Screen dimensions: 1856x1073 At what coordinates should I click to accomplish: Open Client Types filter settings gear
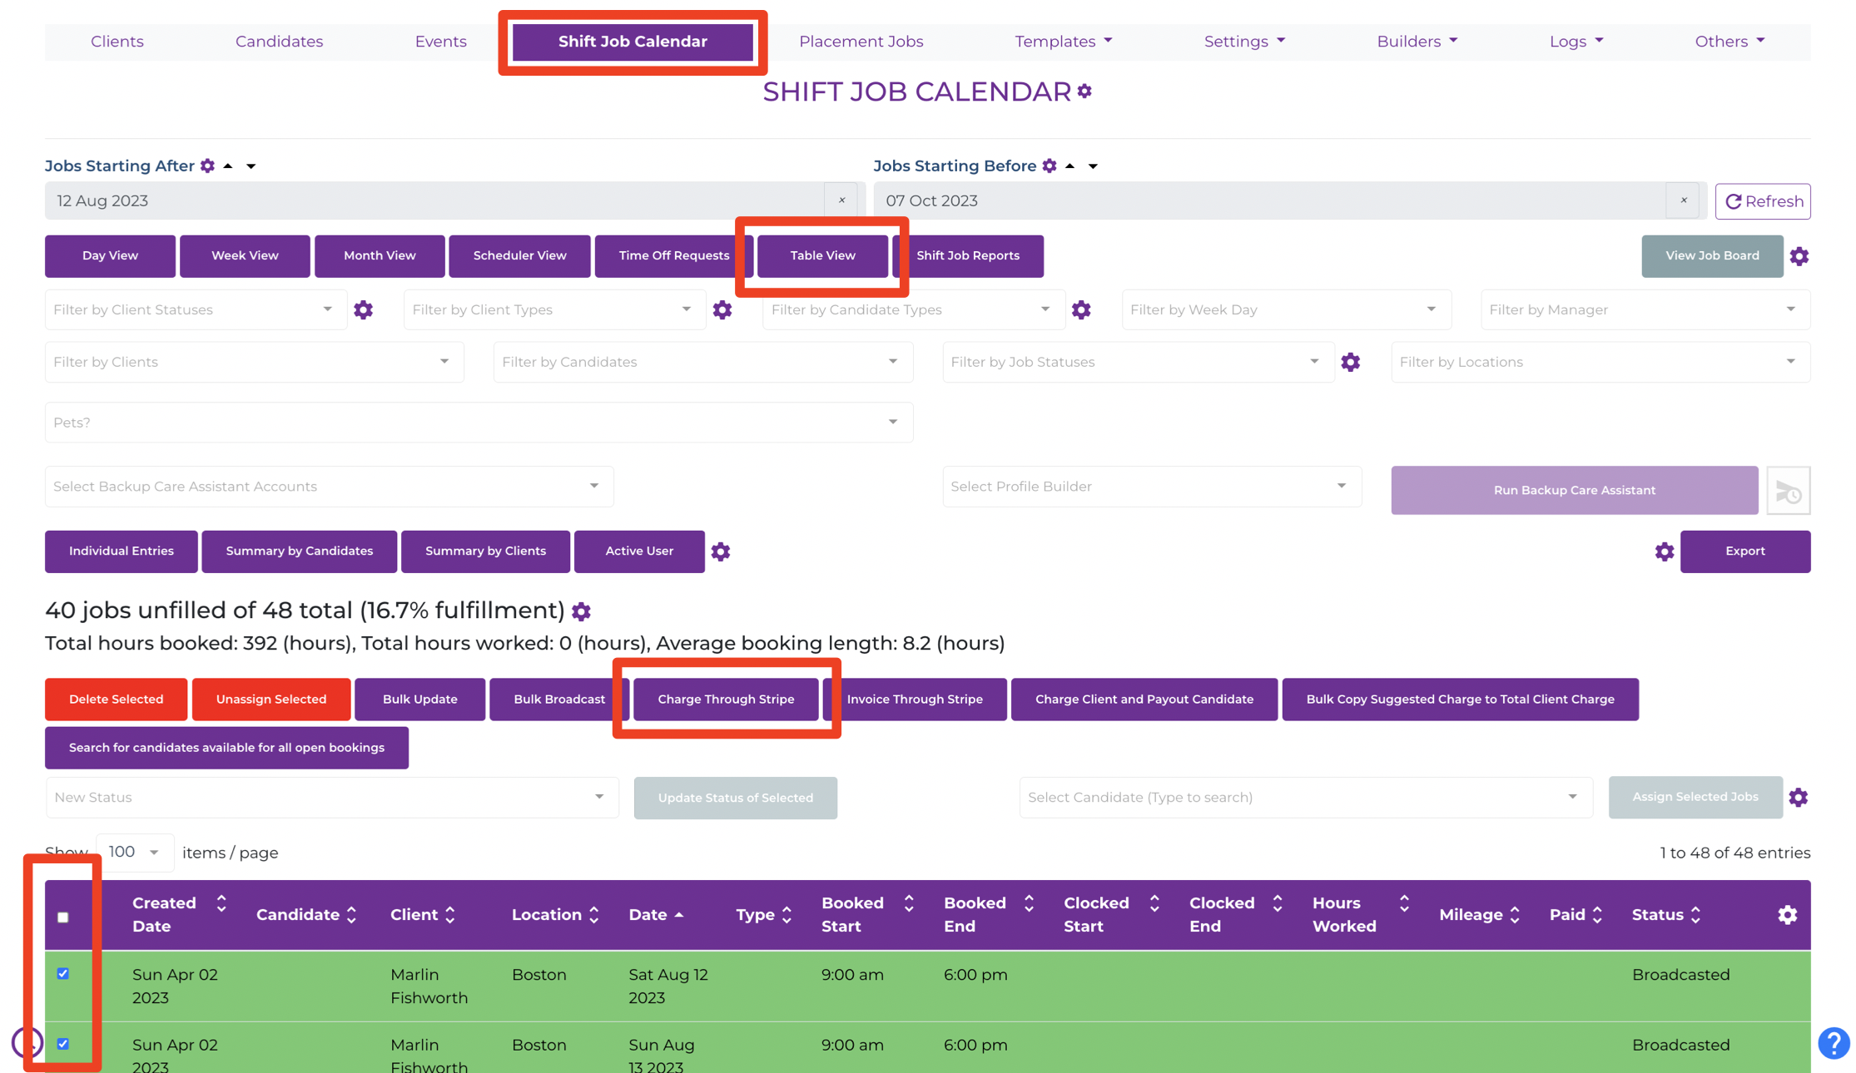(x=722, y=310)
